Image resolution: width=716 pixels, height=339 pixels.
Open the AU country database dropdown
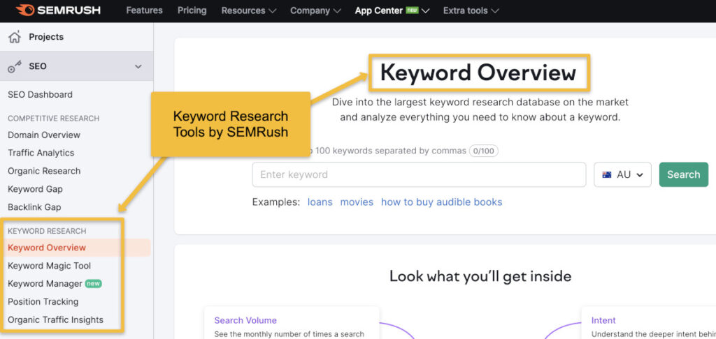(622, 174)
